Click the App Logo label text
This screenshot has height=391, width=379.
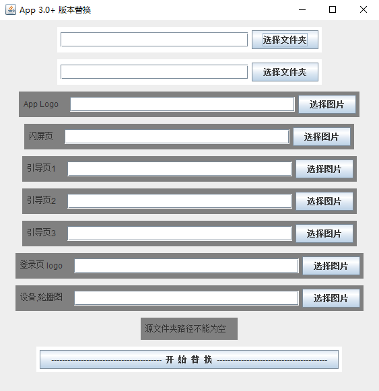40,104
